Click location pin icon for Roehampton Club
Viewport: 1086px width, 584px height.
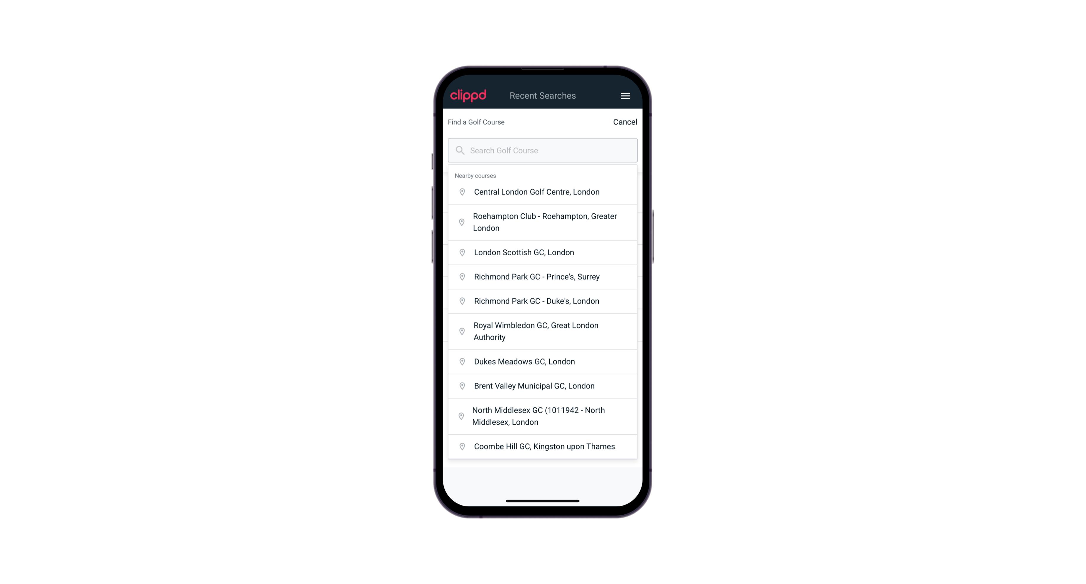point(462,222)
